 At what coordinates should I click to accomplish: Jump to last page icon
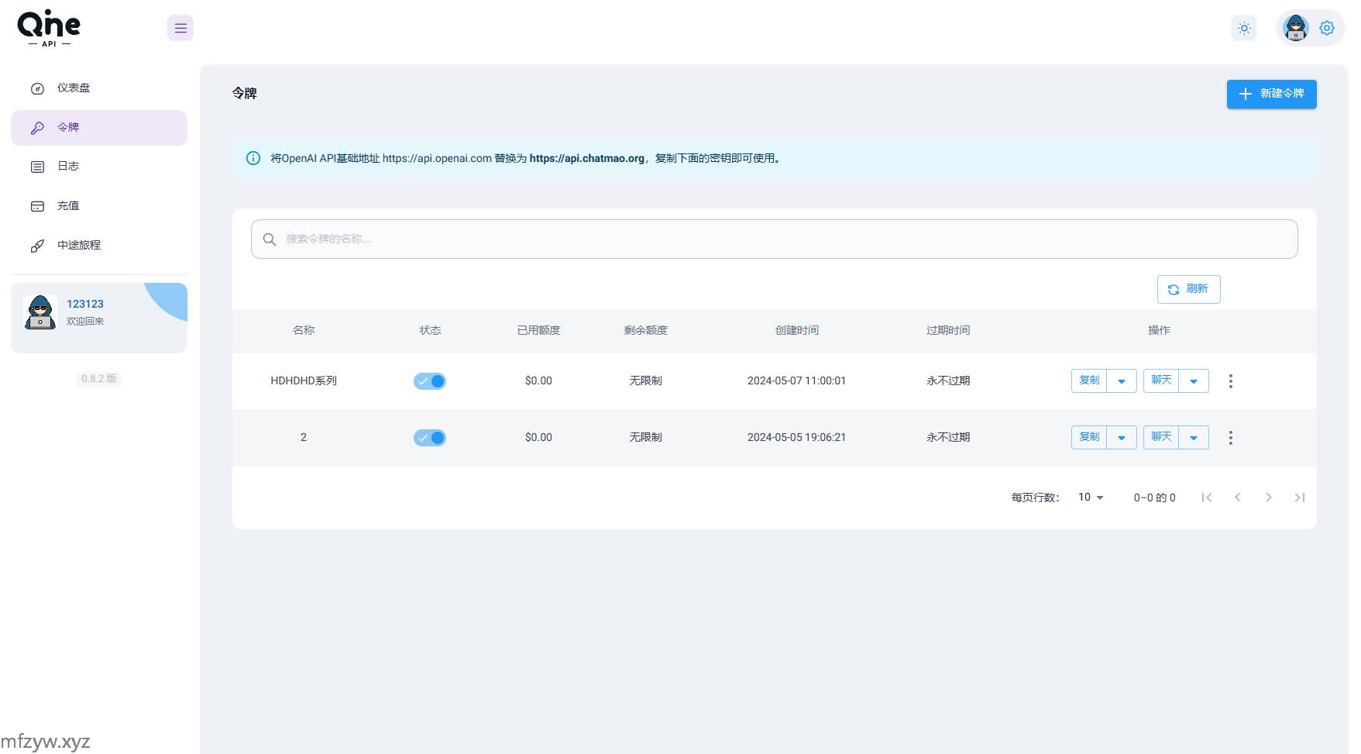1299,498
